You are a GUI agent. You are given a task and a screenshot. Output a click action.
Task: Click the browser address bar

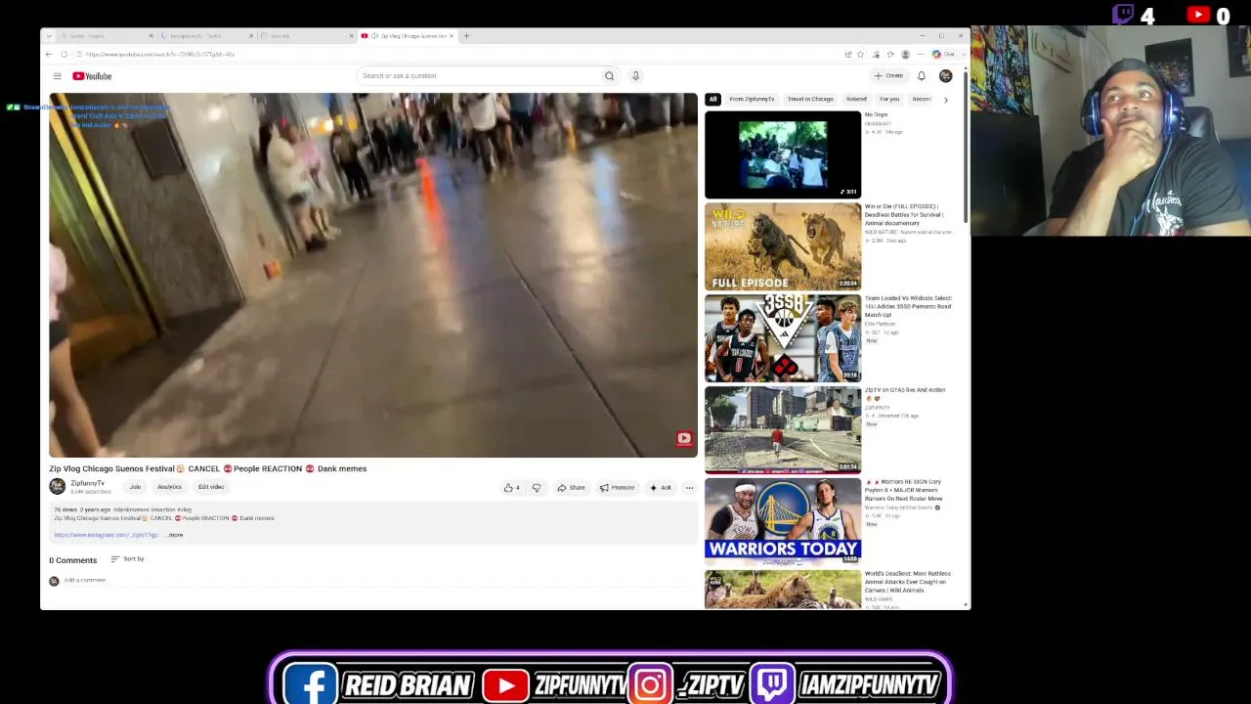click(x=459, y=55)
